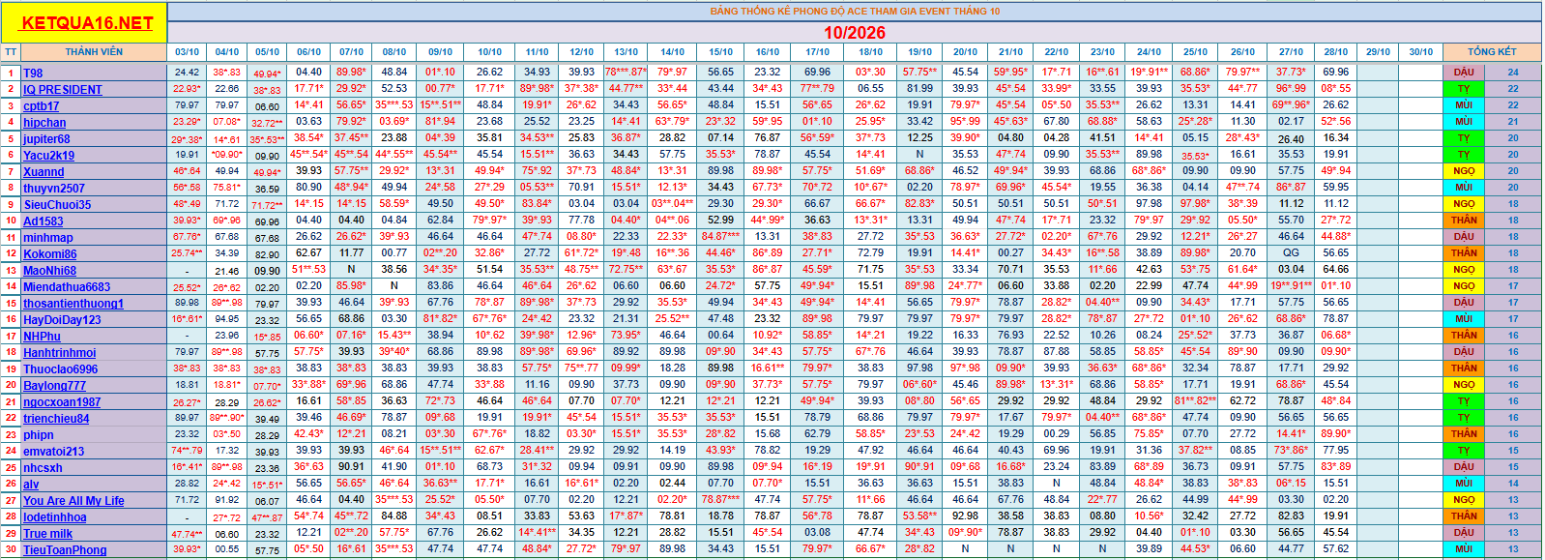Open the You Are All My Life link
1545x560 pixels.
(73, 501)
